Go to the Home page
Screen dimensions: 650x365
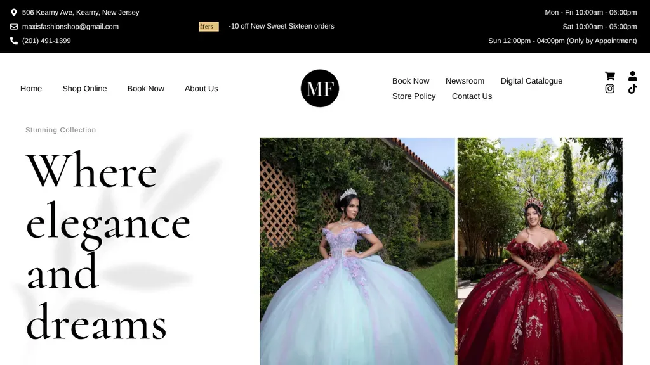pyautogui.click(x=31, y=89)
